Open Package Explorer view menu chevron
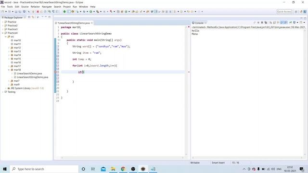 42,17
